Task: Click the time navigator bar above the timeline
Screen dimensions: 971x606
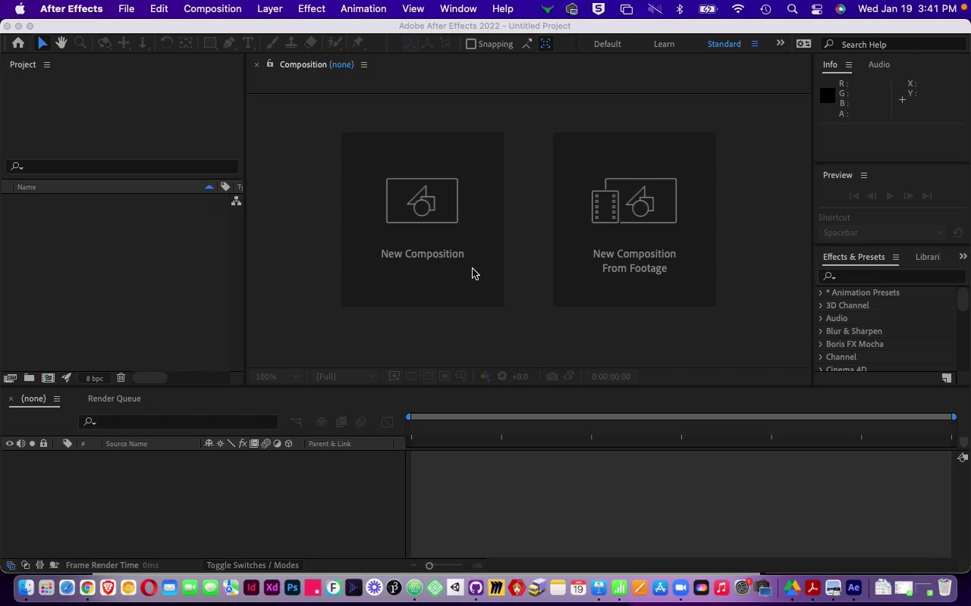Action: (x=681, y=417)
